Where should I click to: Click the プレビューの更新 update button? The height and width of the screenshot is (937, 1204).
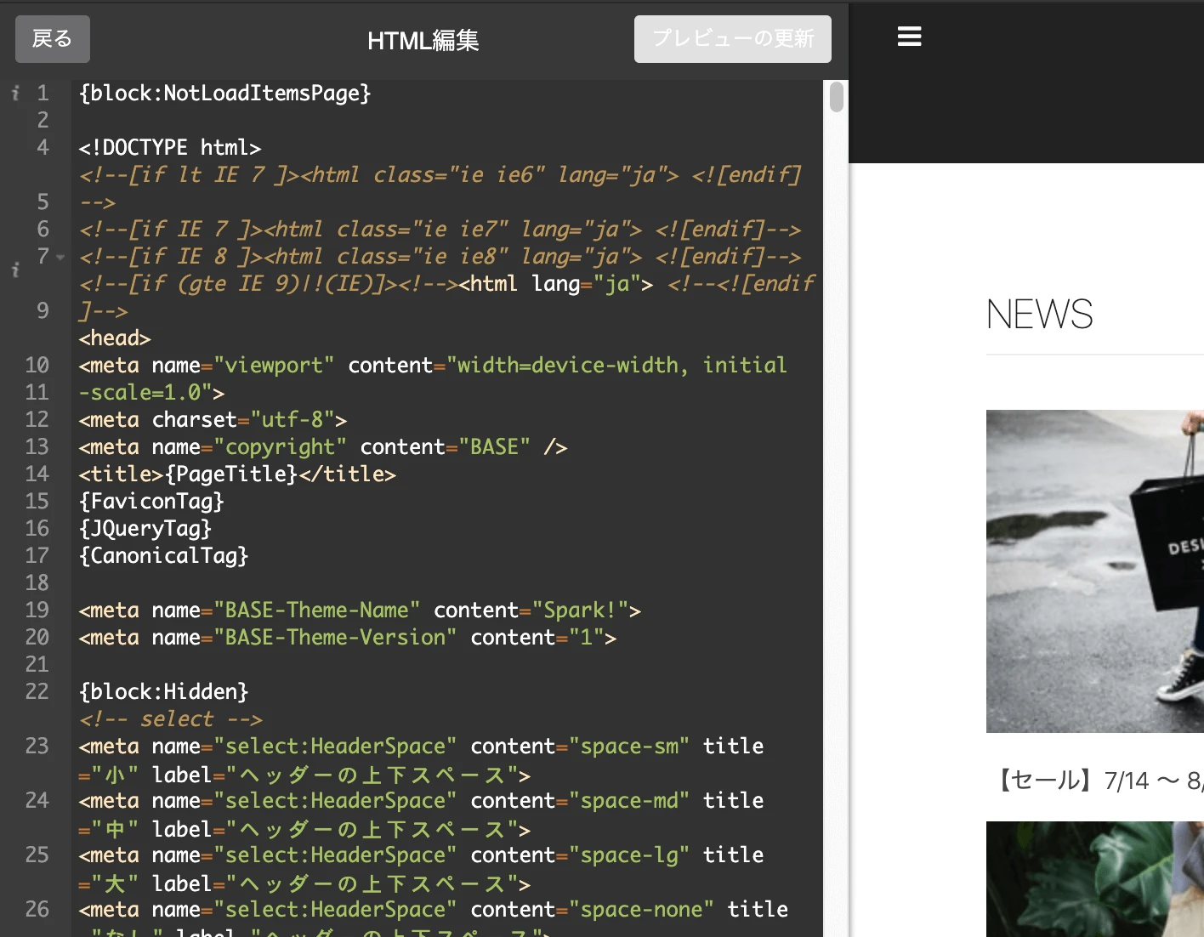coord(732,38)
